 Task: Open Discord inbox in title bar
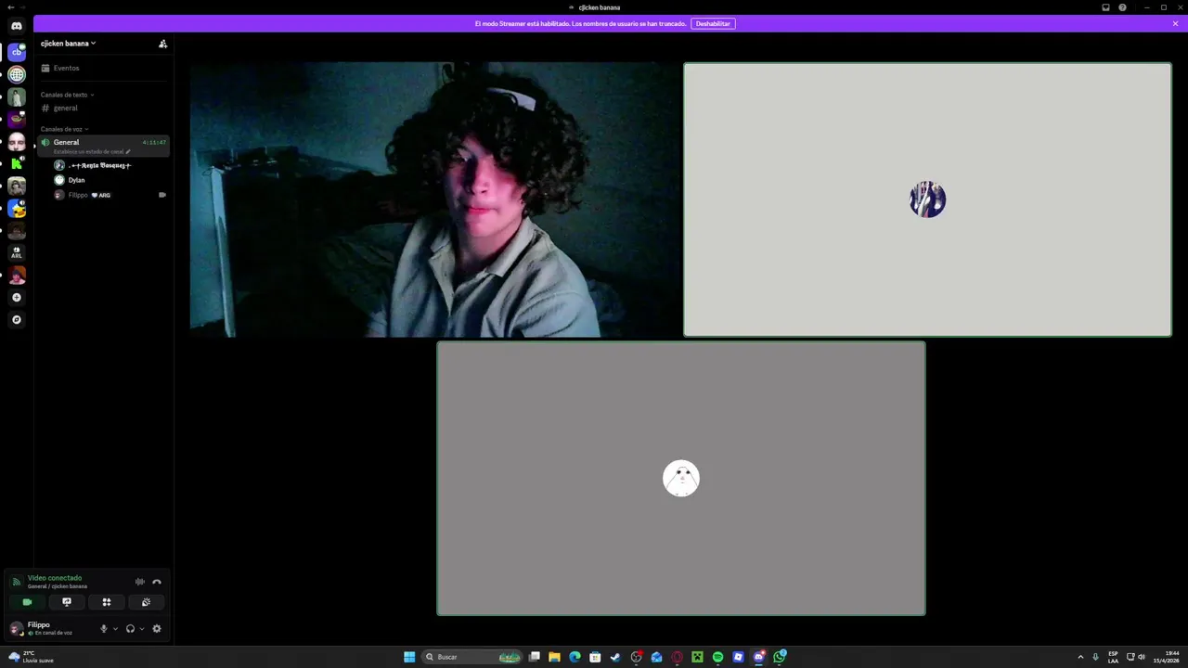[1105, 7]
